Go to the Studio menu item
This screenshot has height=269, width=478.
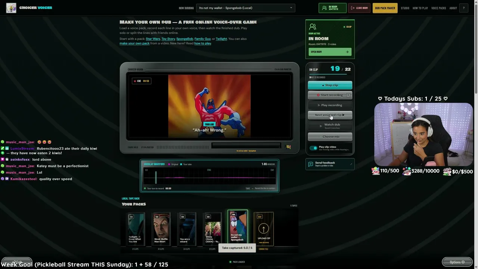[x=405, y=8]
